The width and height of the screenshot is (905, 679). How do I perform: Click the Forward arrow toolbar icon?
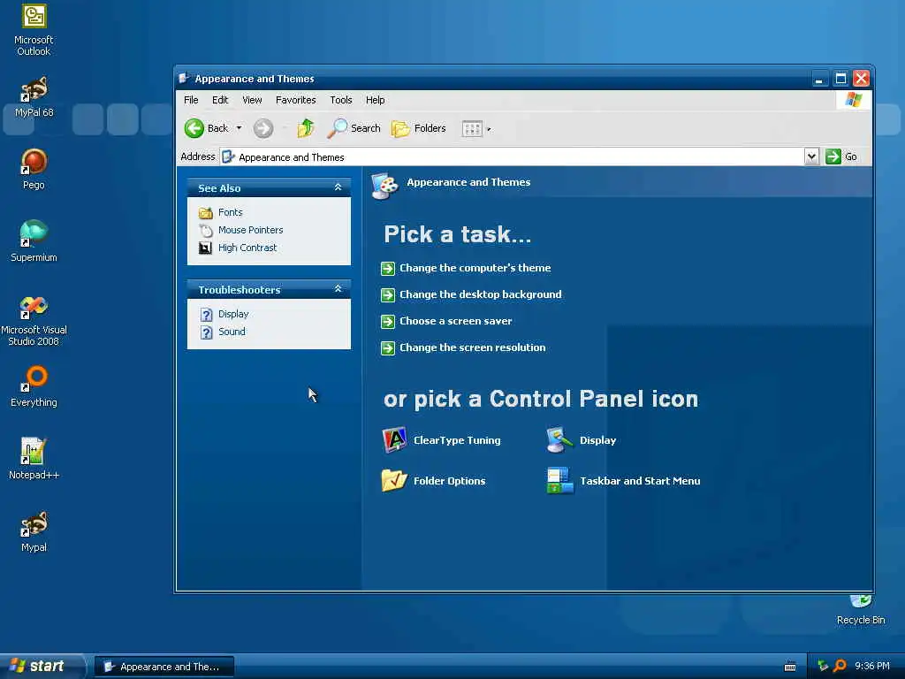tap(263, 128)
